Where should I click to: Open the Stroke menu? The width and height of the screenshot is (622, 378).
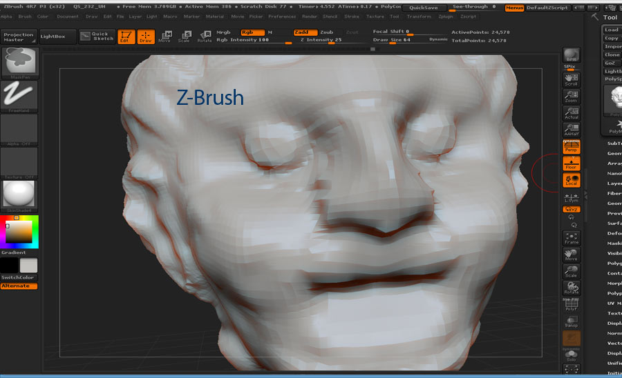coord(351,16)
